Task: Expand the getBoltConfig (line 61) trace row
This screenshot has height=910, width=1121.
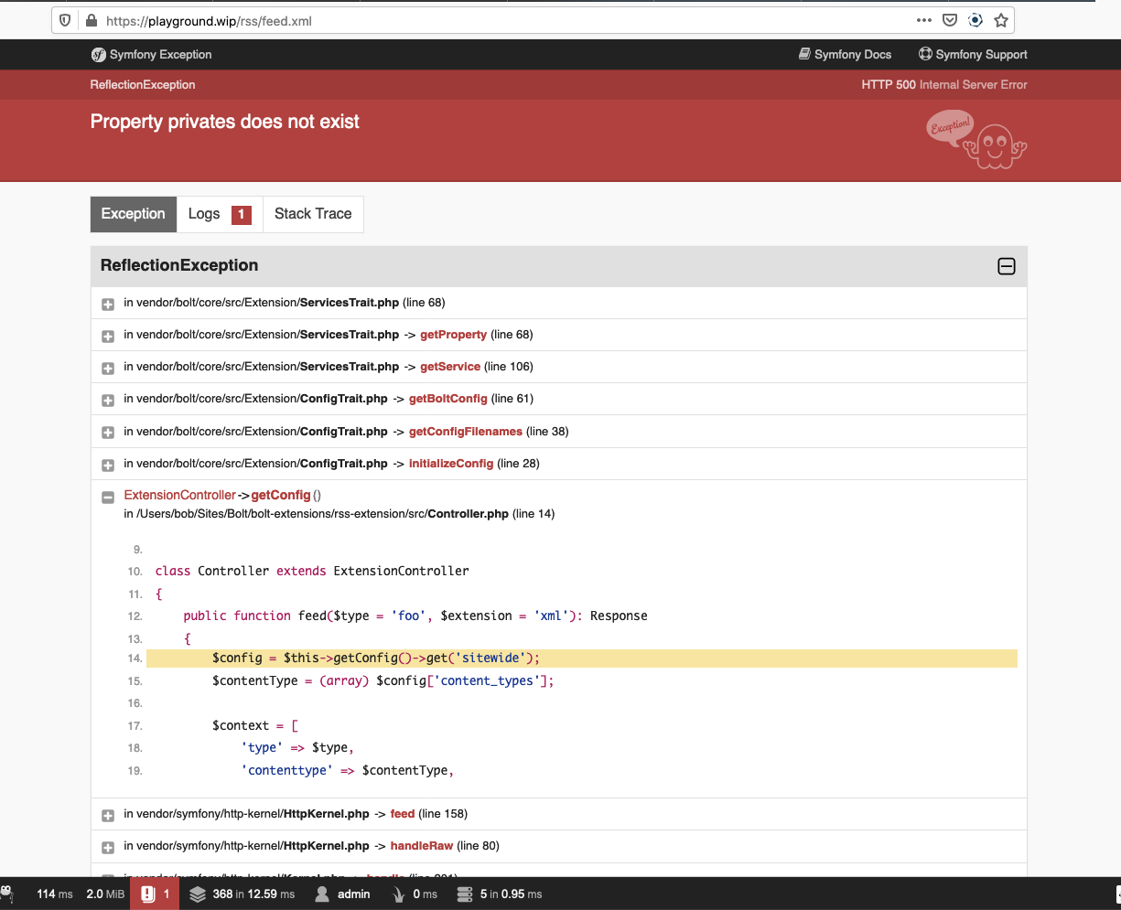Action: coord(108,400)
